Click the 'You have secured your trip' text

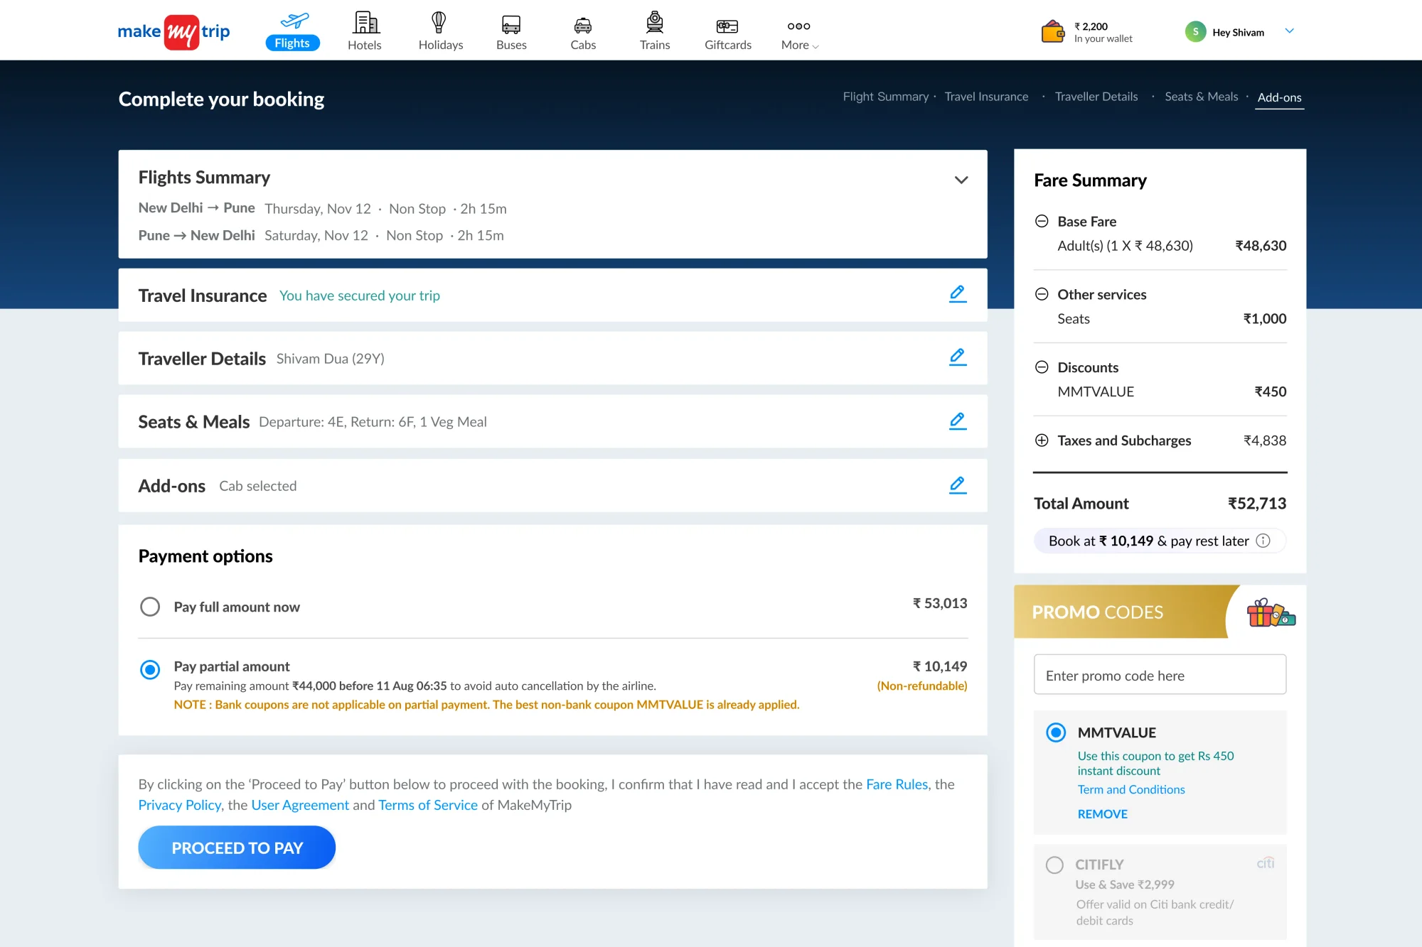360,296
